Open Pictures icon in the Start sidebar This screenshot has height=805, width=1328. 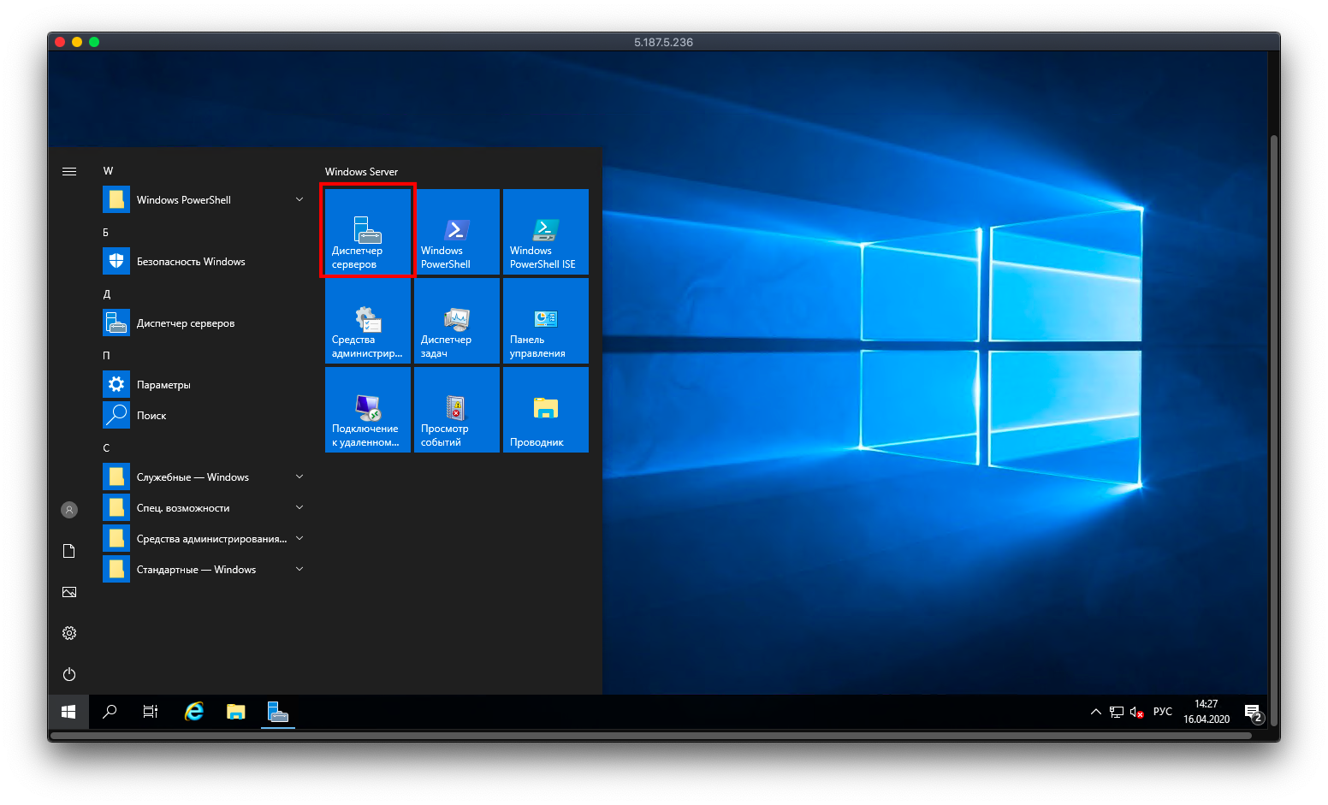click(x=69, y=592)
